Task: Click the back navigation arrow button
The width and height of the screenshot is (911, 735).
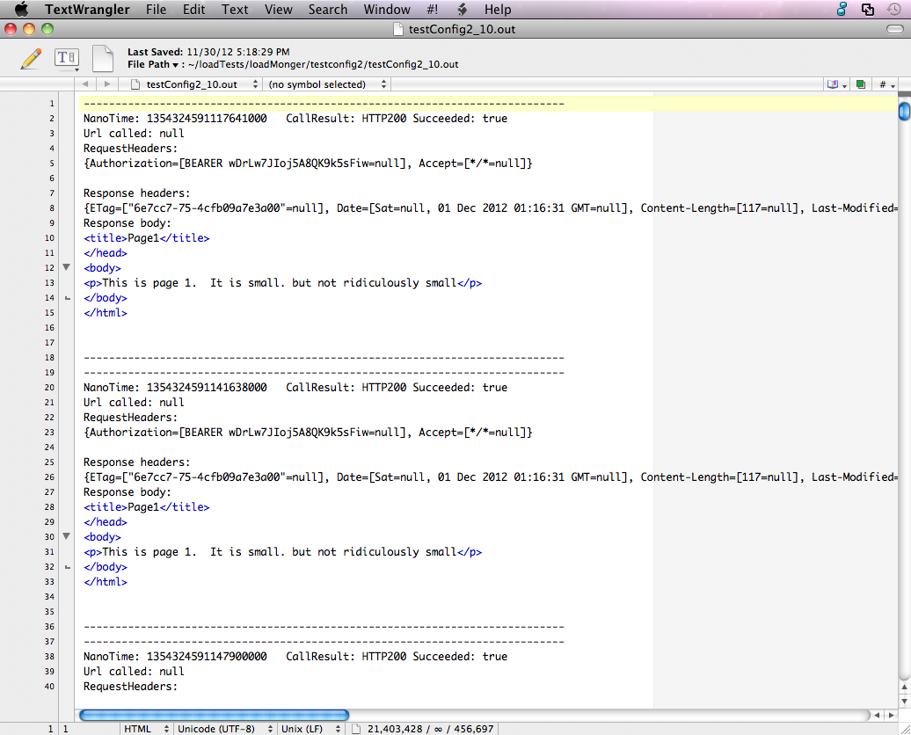Action: [x=84, y=84]
